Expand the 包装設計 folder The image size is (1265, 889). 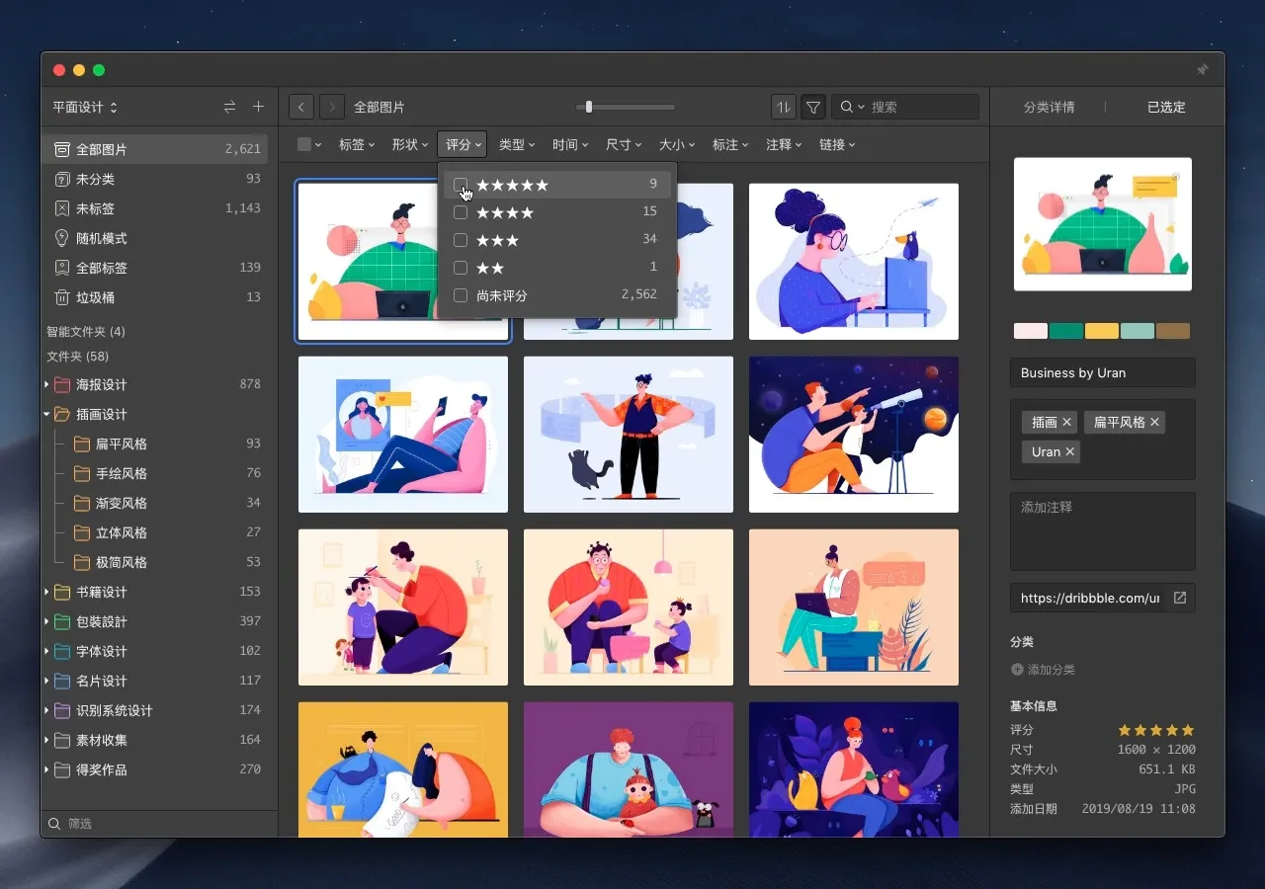pos(46,621)
